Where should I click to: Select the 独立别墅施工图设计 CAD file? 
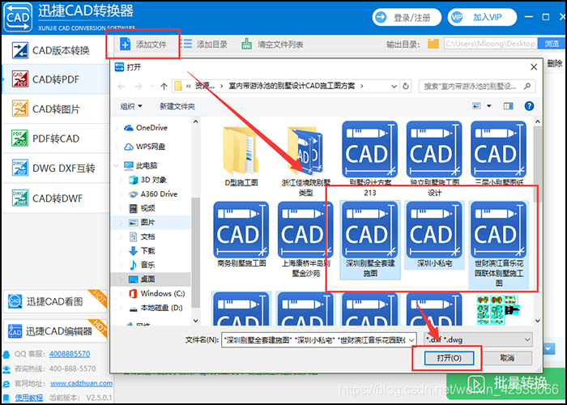[x=434, y=158]
